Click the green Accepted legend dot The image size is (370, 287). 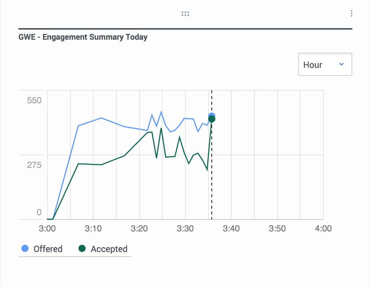(x=82, y=248)
